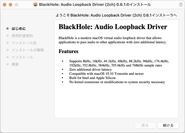Click the greyed-out zoom window button

16,5
